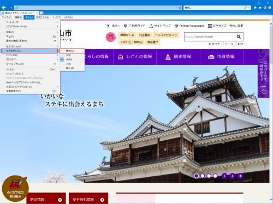
Task: Choose 大(L) larger text size
Action: 72,55
